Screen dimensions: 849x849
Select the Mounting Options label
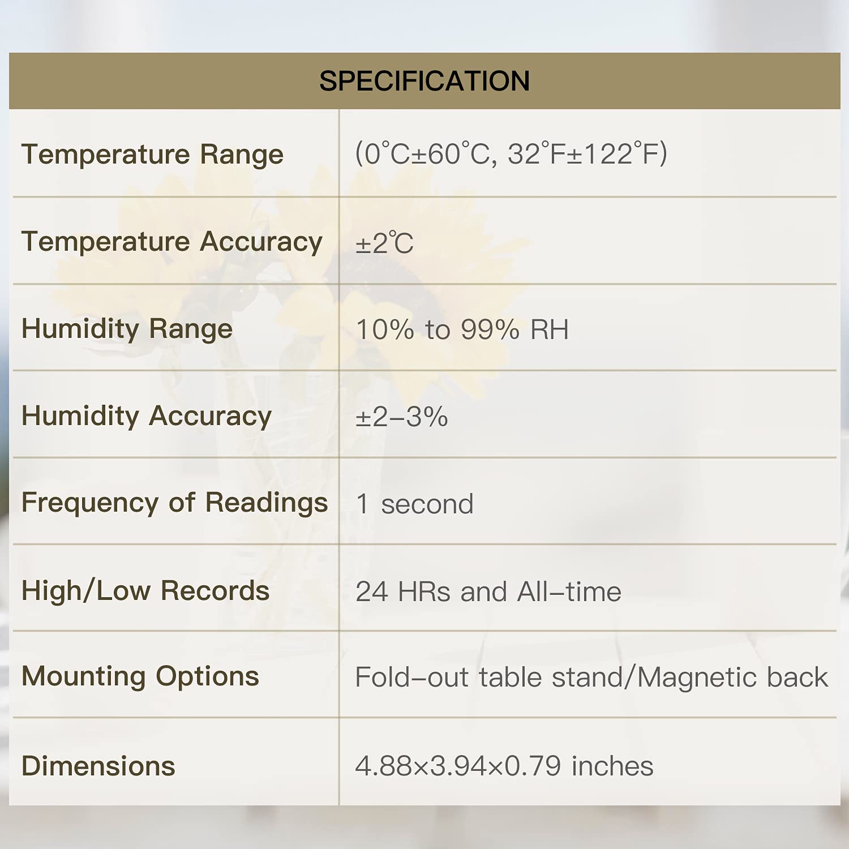coord(140,676)
